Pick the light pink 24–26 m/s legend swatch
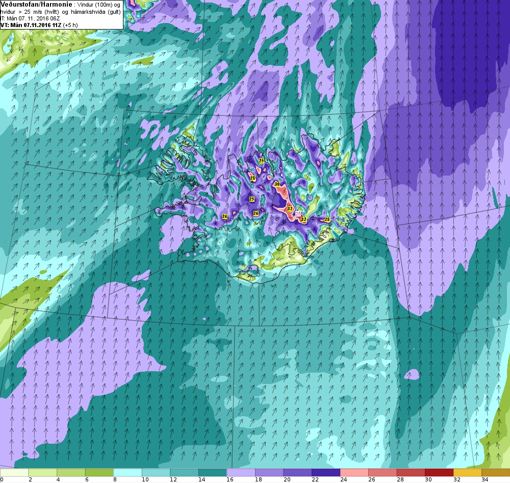 pyautogui.click(x=354, y=472)
